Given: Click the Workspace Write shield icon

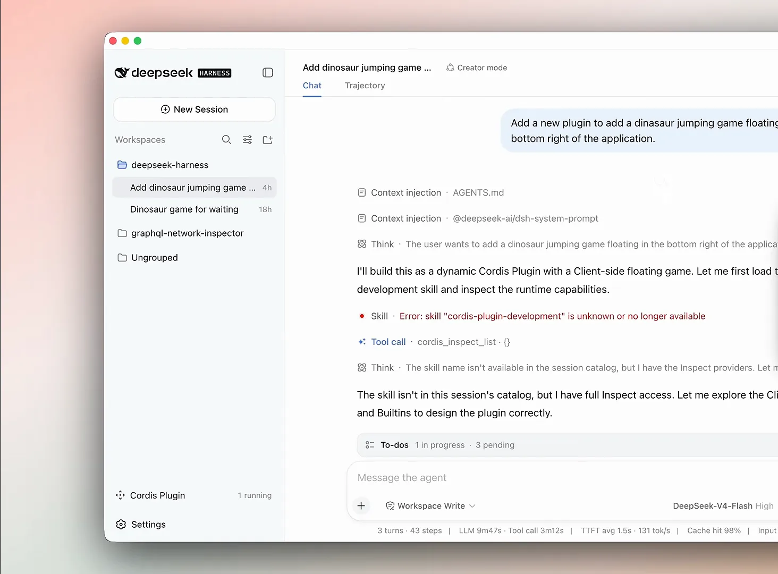Looking at the screenshot, I should 390,506.
